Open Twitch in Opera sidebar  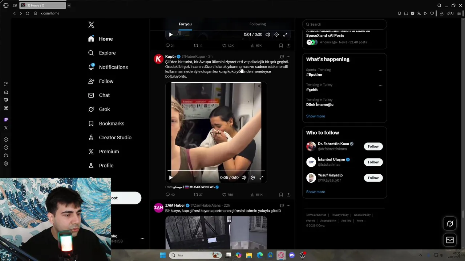click(6, 120)
